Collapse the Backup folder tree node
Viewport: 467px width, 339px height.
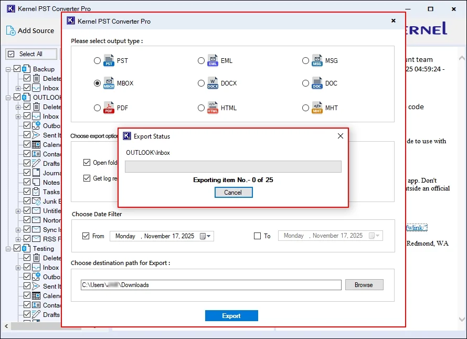pyautogui.click(x=9, y=69)
